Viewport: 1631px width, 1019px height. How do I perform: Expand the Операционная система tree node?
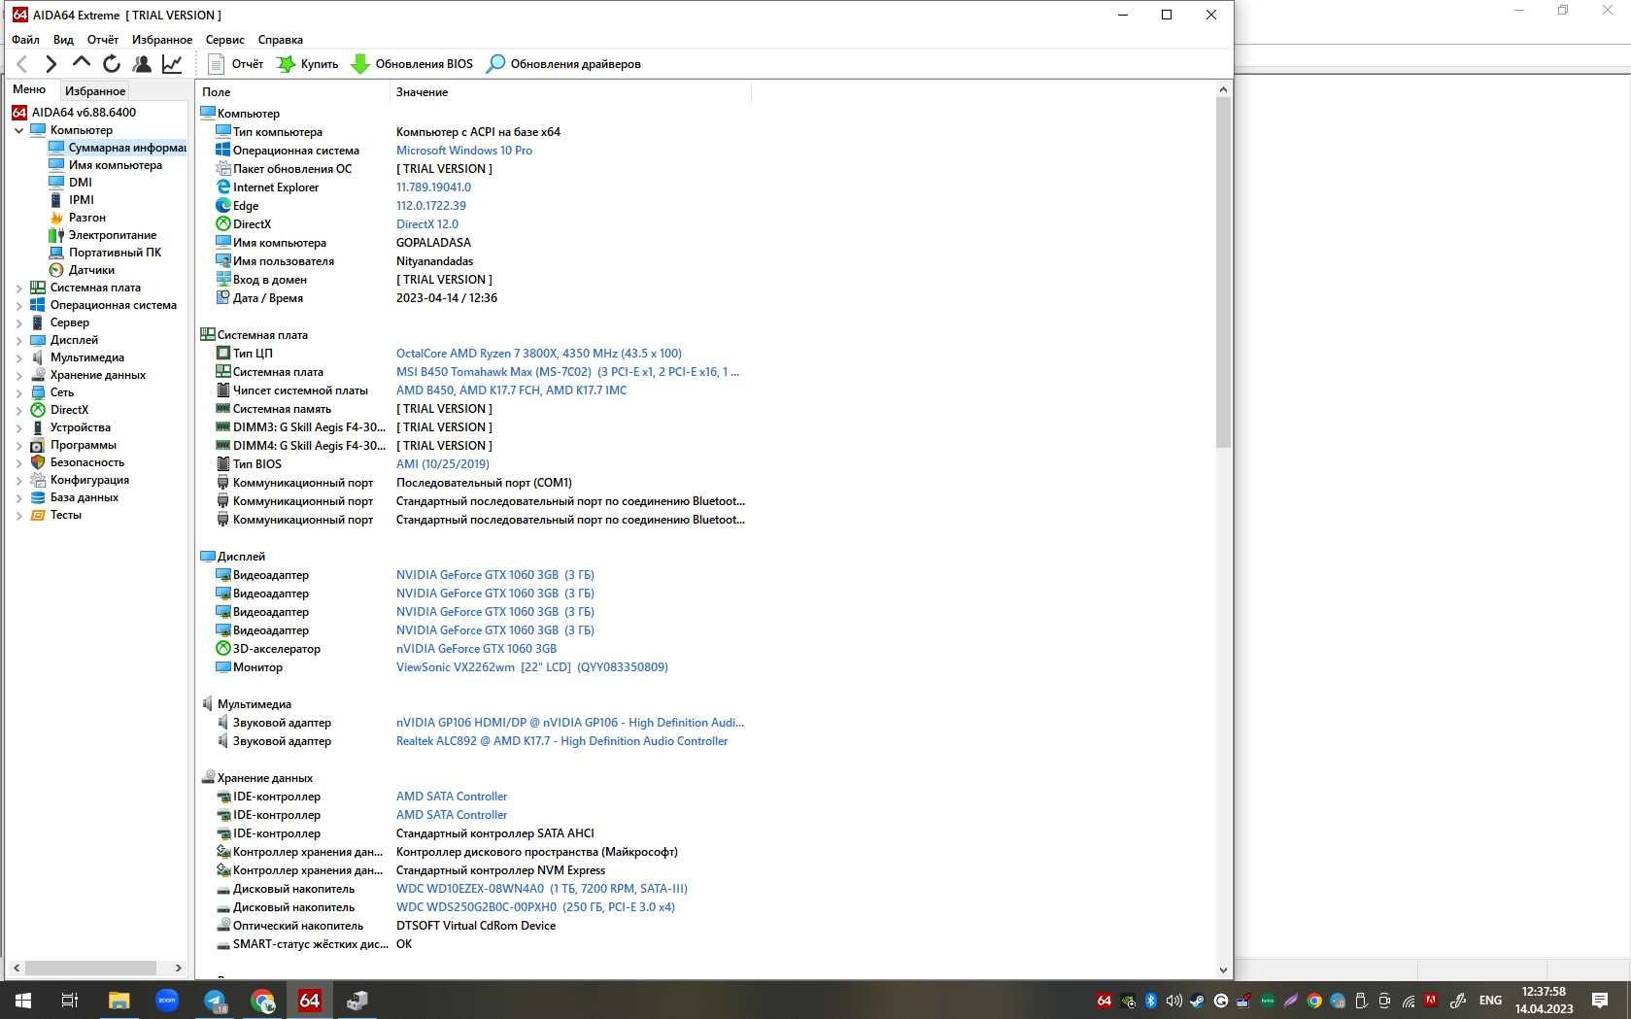click(18, 305)
